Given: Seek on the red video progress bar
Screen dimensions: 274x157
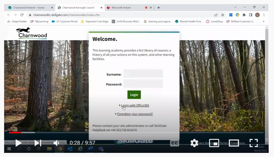Looking at the screenshot, I should click(x=15, y=133).
